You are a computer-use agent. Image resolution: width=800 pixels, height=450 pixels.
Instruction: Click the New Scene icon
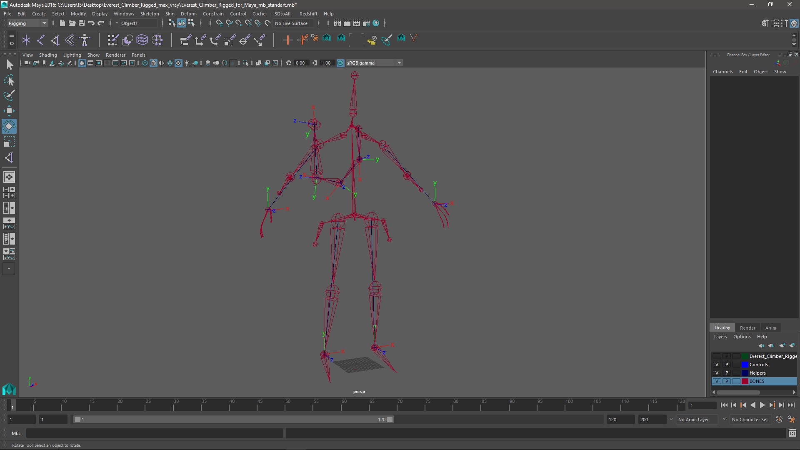tap(62, 23)
